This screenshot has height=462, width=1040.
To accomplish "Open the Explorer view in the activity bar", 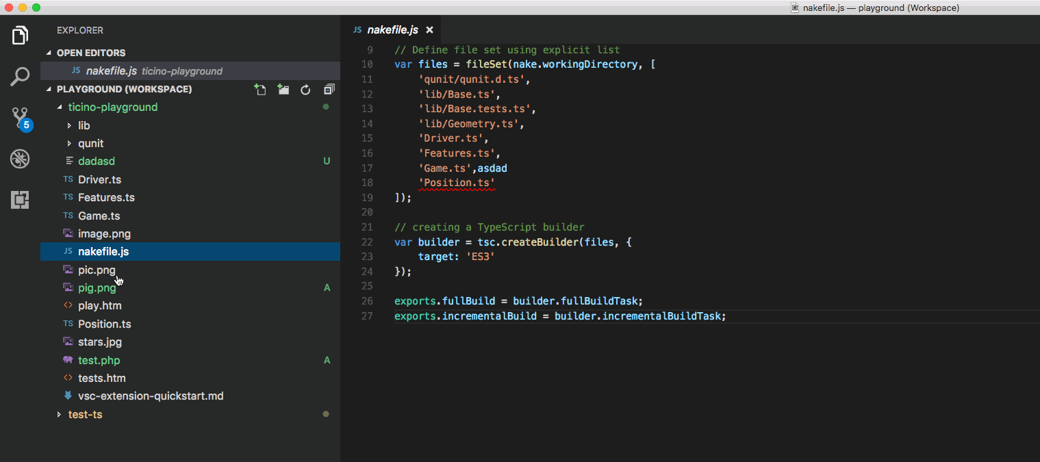I will pyautogui.click(x=20, y=35).
